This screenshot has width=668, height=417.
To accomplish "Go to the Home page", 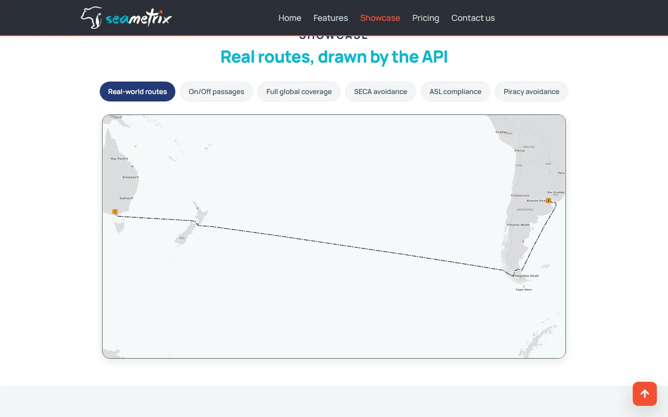I will click(x=290, y=18).
